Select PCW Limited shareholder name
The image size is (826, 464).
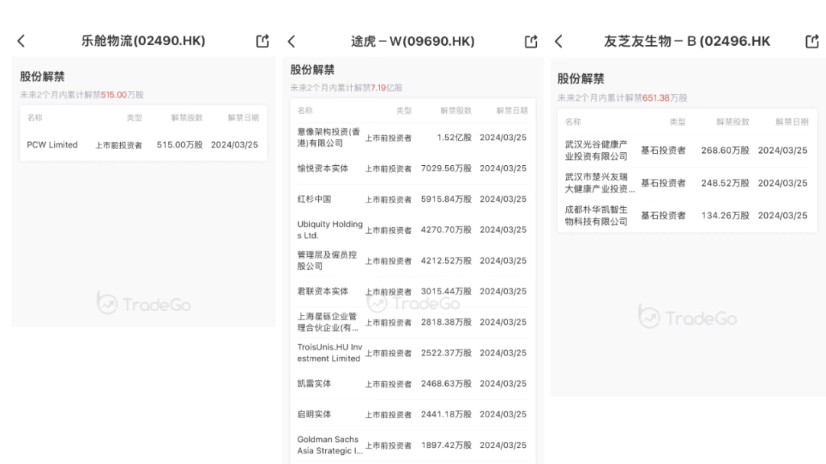tap(52, 144)
